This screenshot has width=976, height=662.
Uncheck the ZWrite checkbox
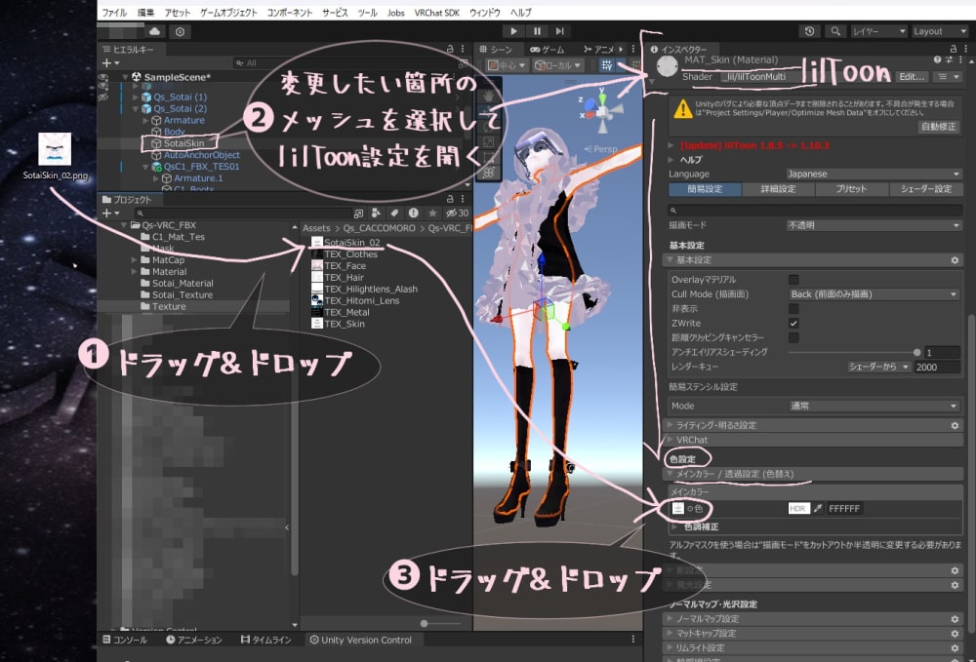point(793,324)
